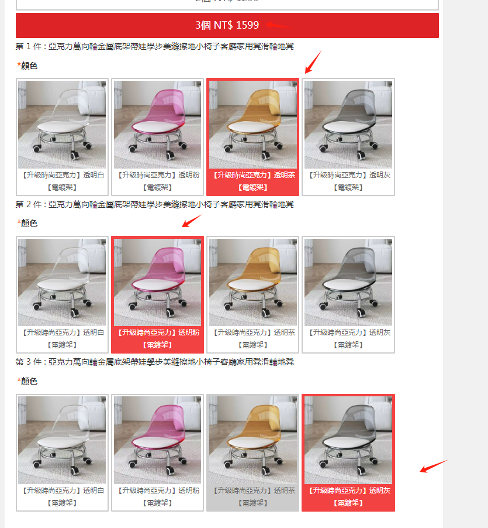Pick 透明灰 chair for item 2
The image size is (488, 528).
coord(348,294)
